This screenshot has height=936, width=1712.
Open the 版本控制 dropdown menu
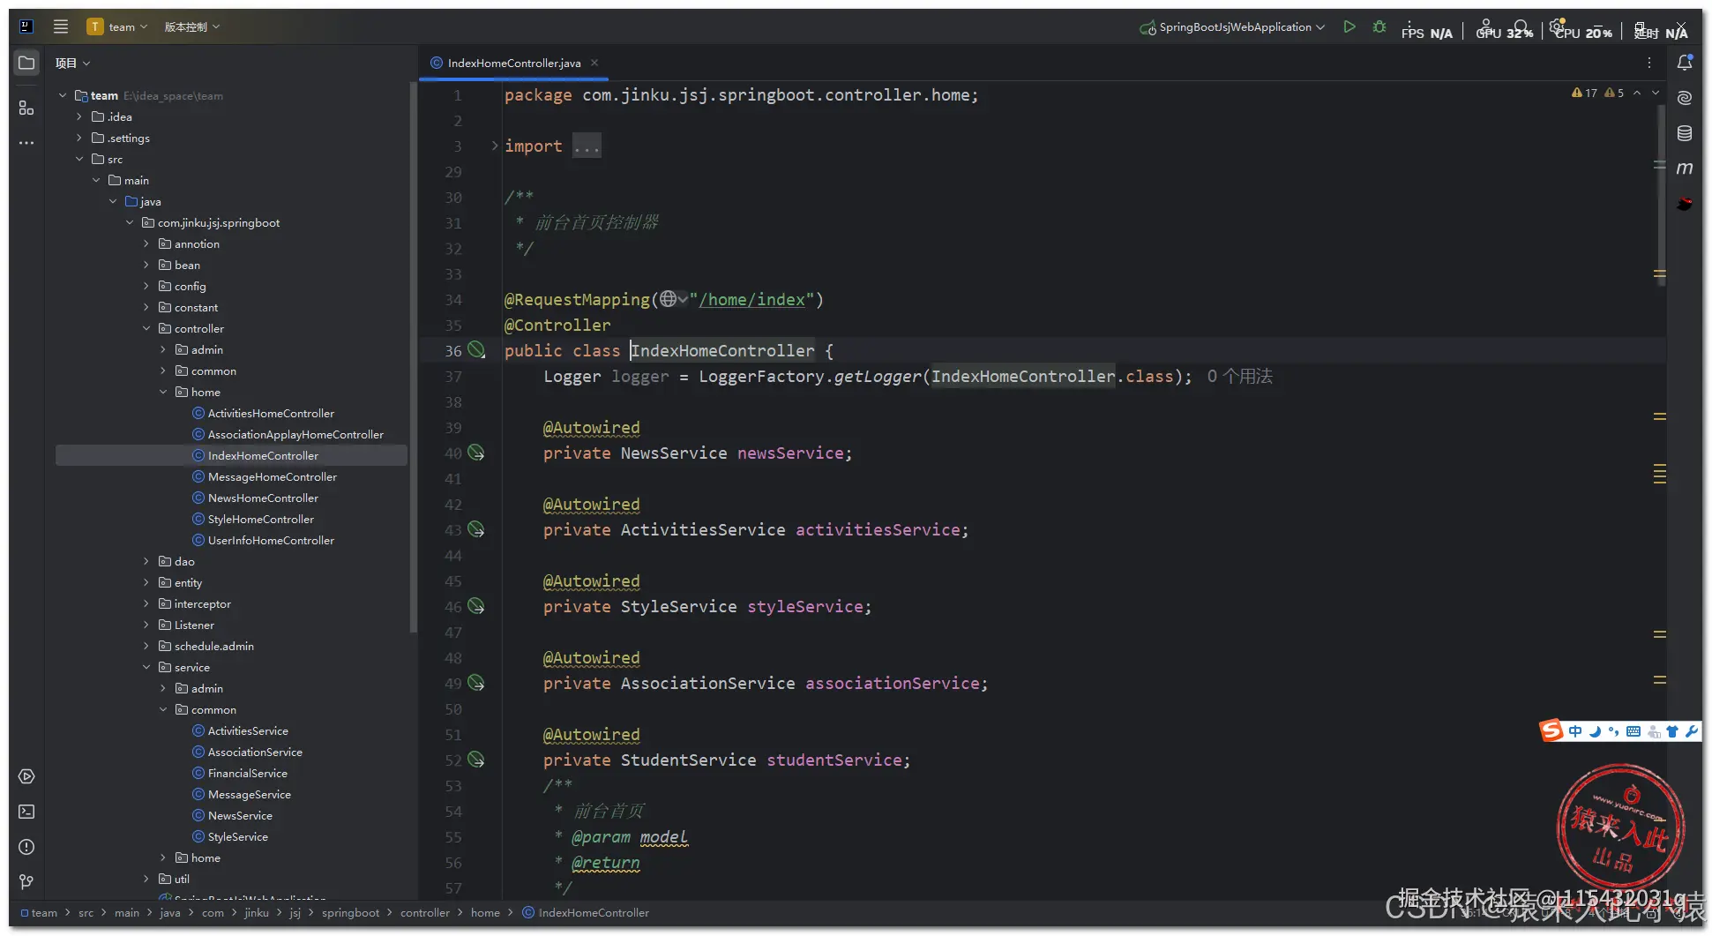tap(191, 26)
